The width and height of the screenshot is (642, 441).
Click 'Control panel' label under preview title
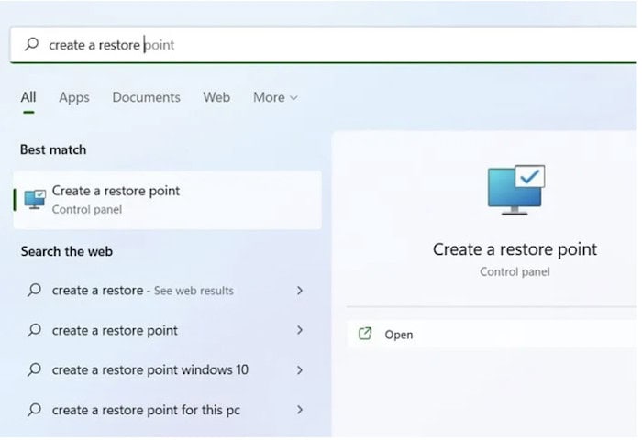coord(515,272)
